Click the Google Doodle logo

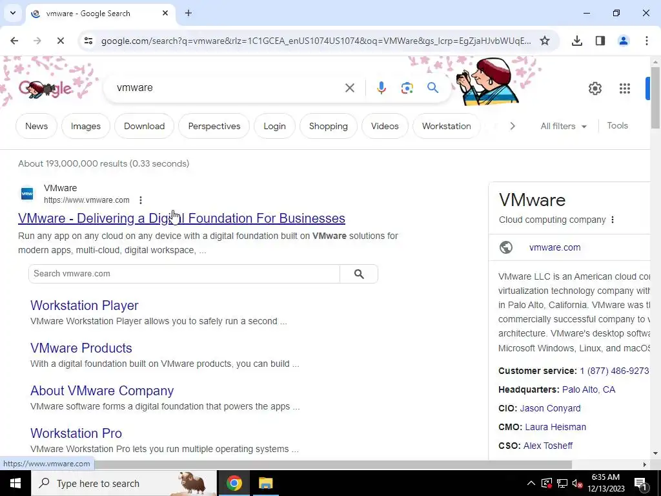[x=46, y=88]
